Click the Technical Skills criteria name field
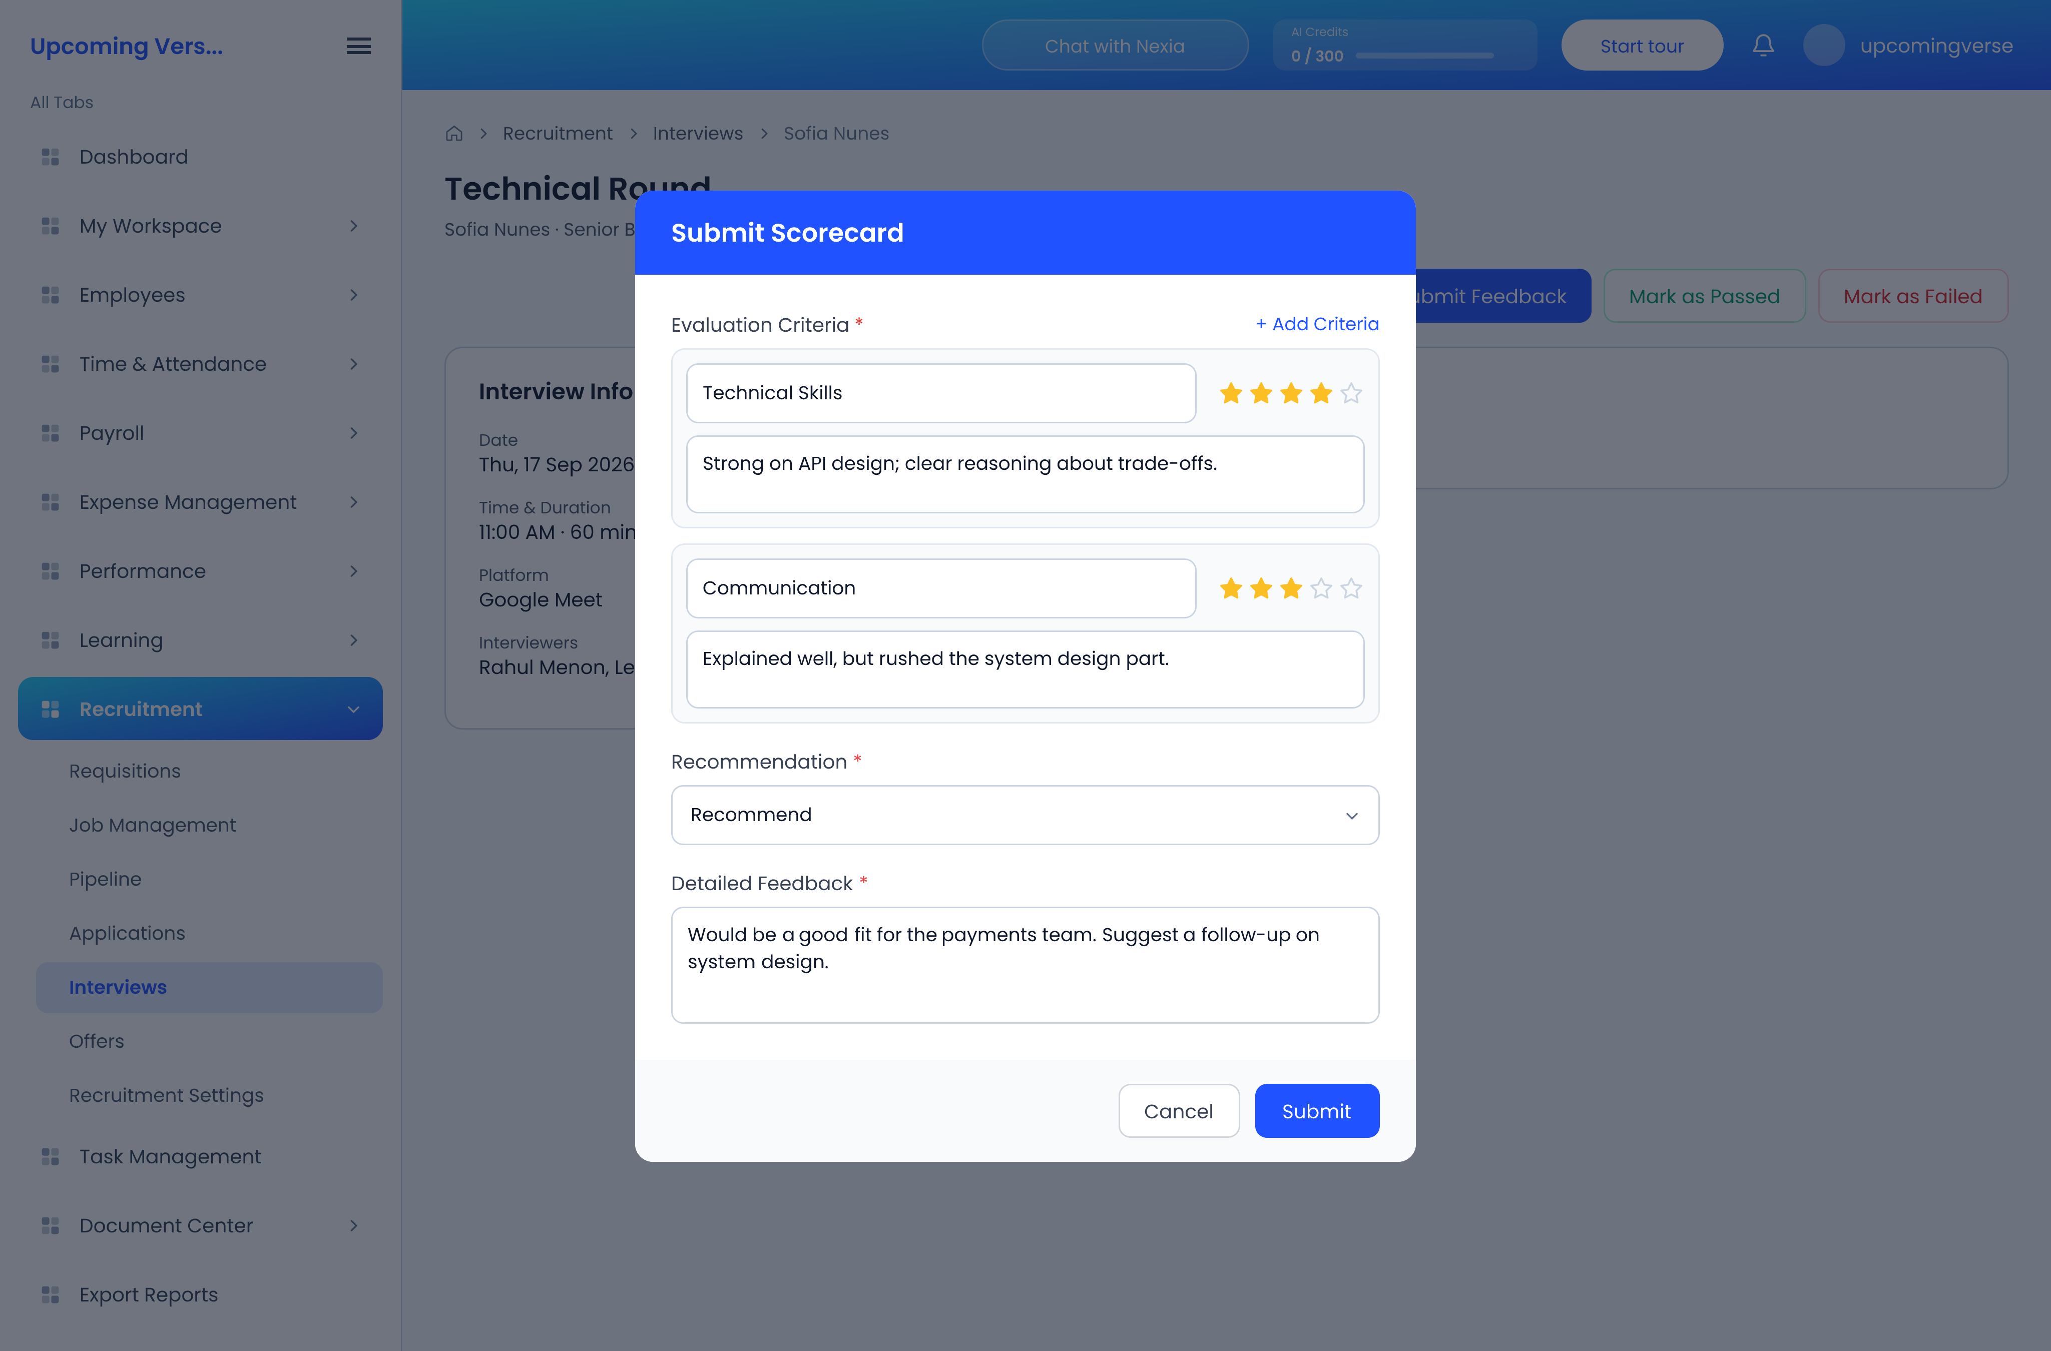 pyautogui.click(x=940, y=393)
